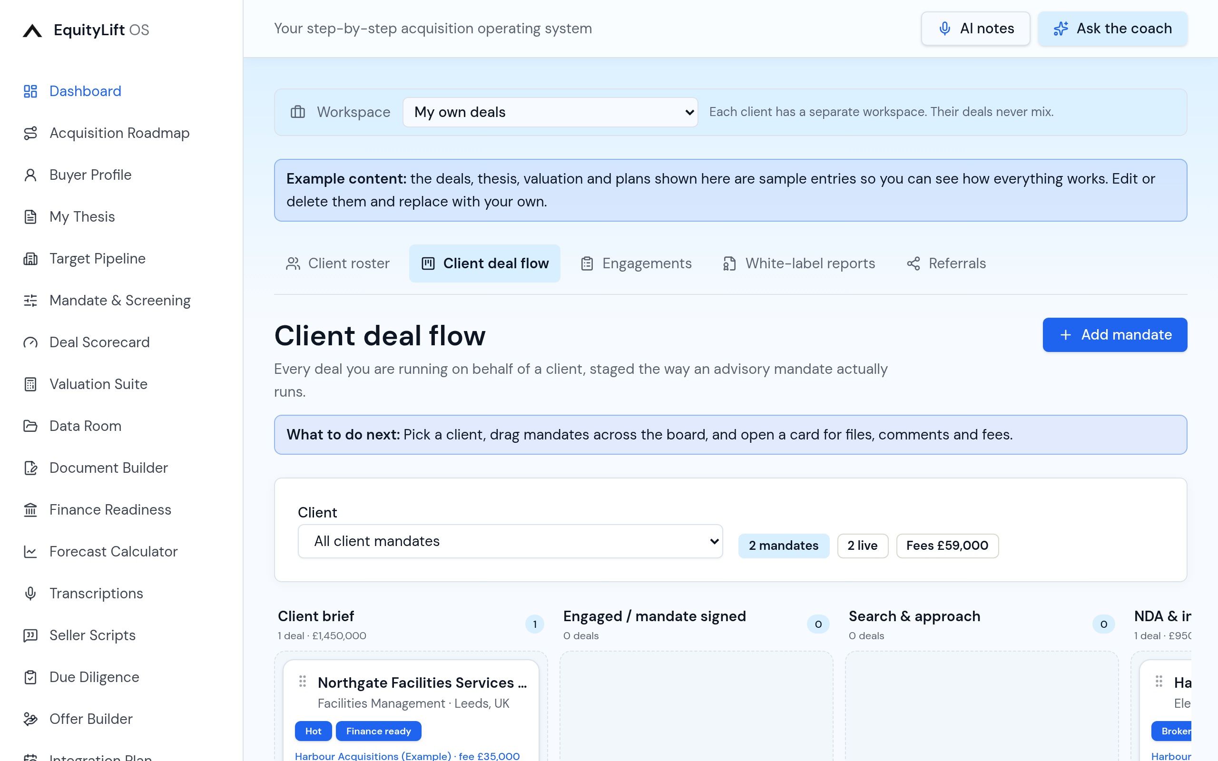The width and height of the screenshot is (1218, 761).
Task: Click the Finance Readiness bank icon
Action: [30, 509]
